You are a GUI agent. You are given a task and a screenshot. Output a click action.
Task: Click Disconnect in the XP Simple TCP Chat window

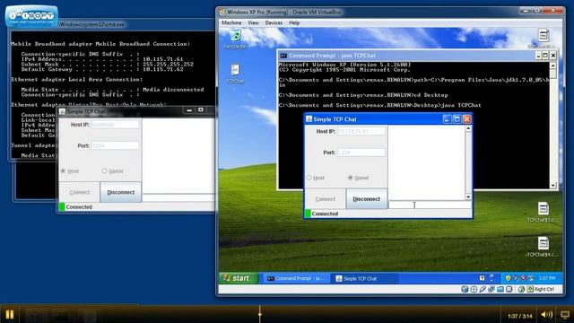pyautogui.click(x=367, y=199)
